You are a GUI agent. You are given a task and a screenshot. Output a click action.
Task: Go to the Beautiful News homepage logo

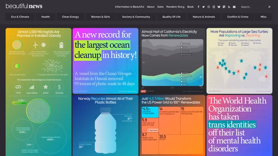coord(24,6)
